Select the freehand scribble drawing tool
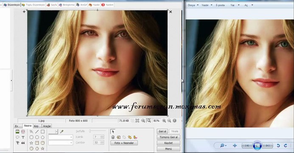 (31, 132)
